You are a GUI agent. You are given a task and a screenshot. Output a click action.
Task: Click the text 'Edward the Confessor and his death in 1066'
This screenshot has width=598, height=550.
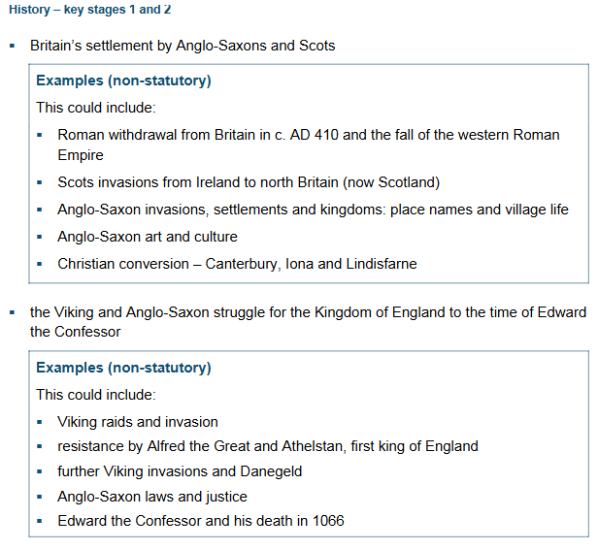[201, 521]
